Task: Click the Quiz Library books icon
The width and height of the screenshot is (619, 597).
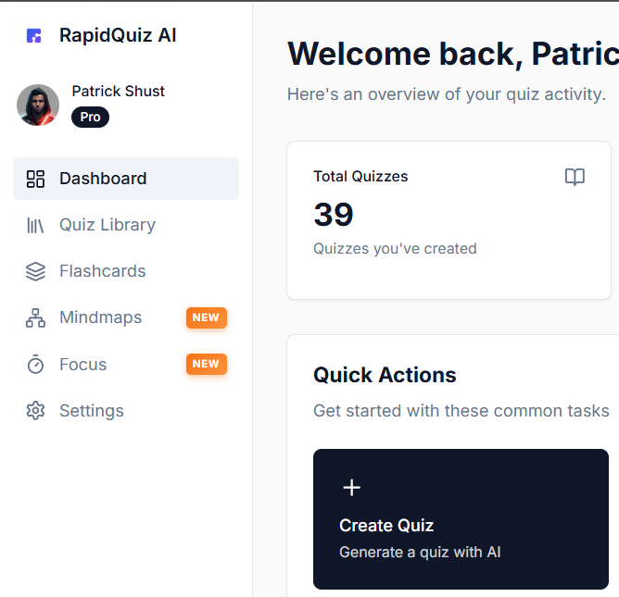Action: click(35, 225)
